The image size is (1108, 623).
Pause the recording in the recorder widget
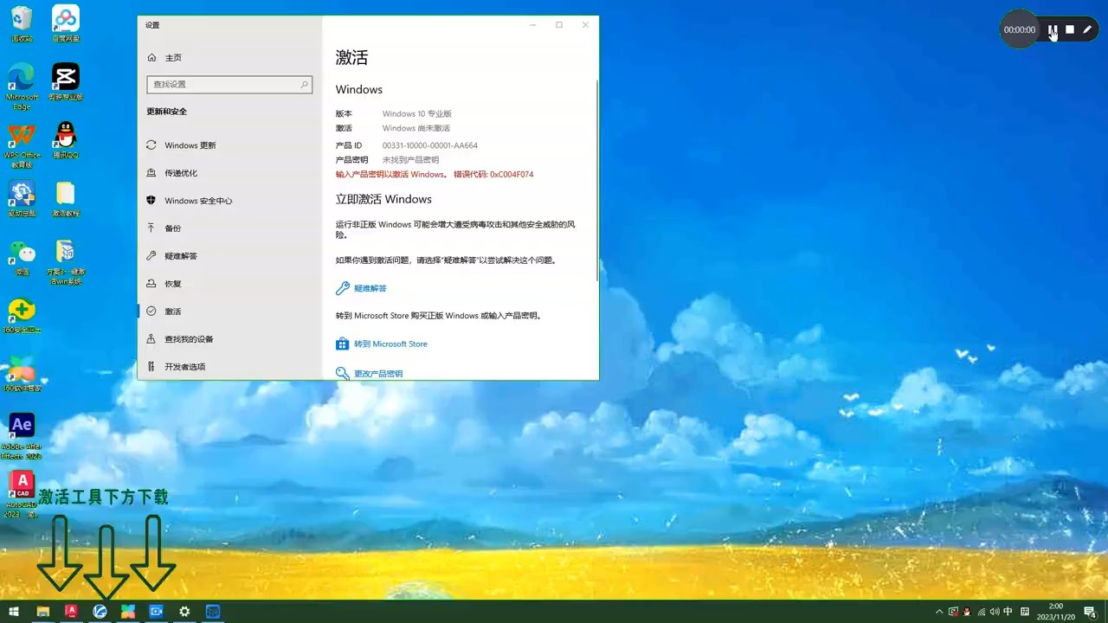coord(1053,29)
